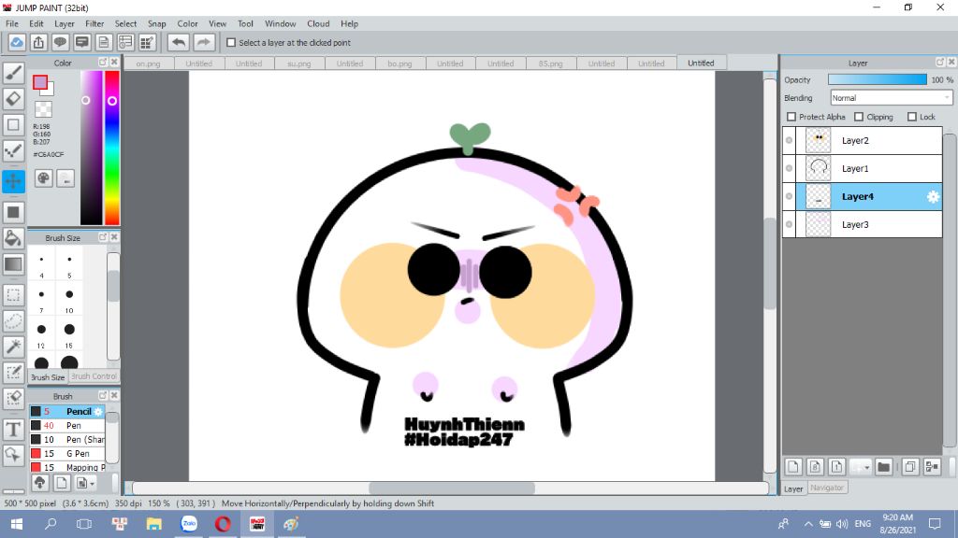Open the Snap menu

coord(156,23)
